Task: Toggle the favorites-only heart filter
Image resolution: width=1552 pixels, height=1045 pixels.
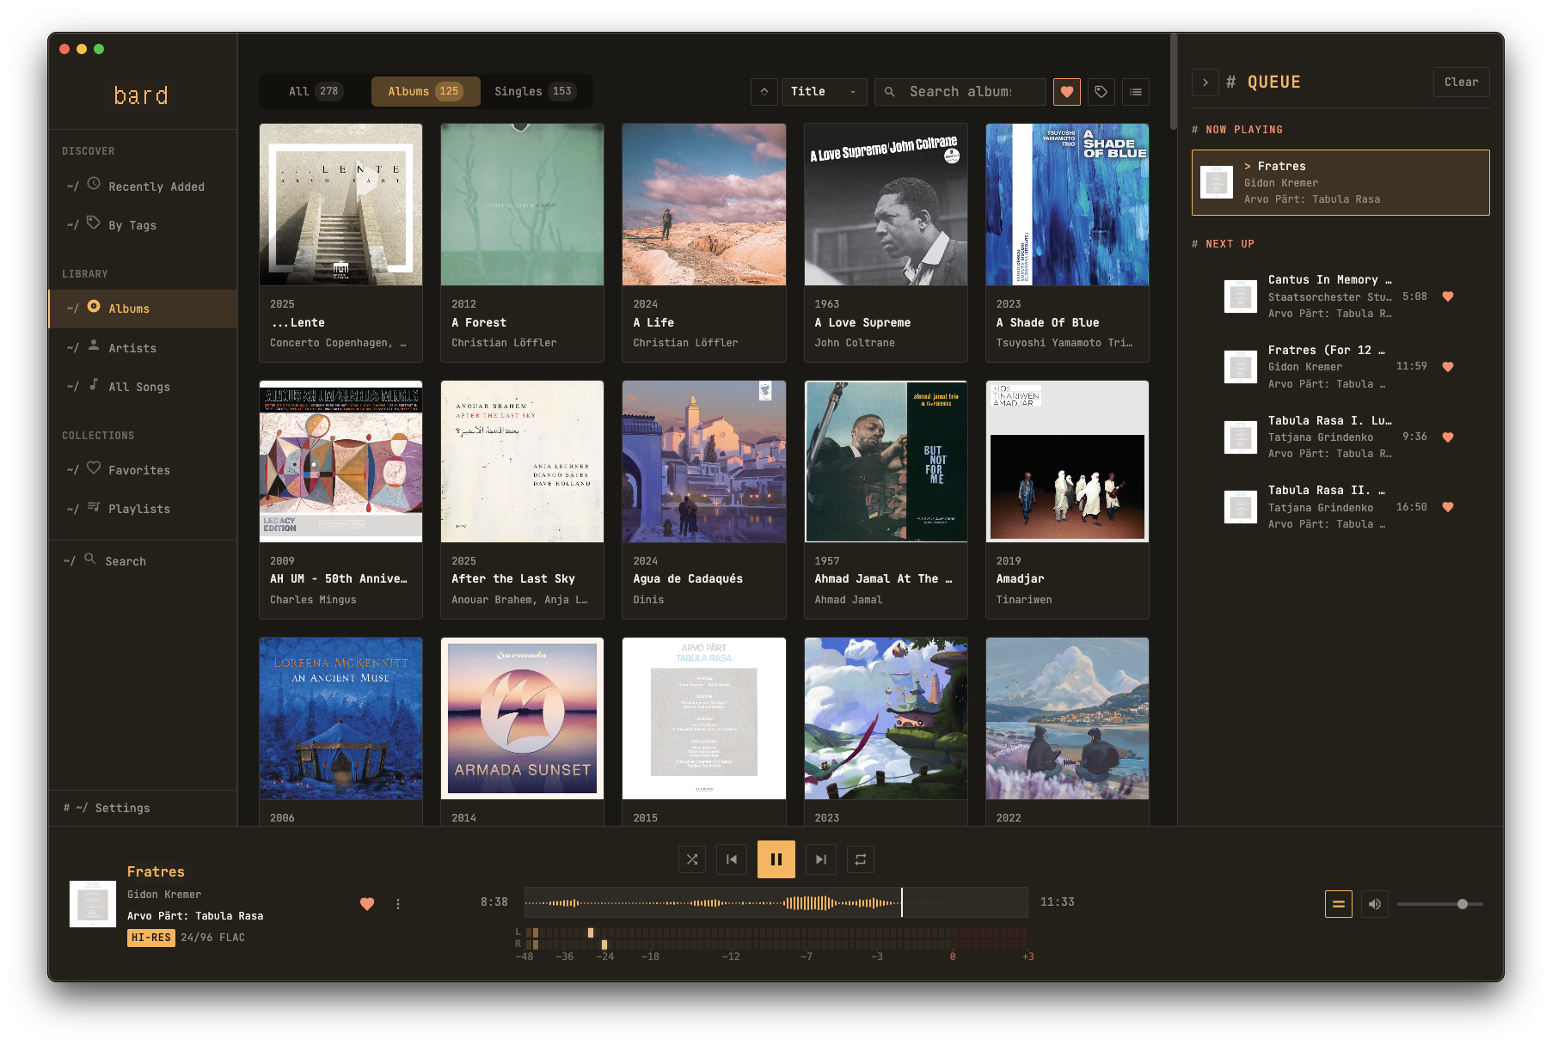Action: point(1067,92)
